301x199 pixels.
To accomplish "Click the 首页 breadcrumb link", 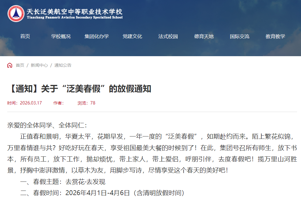I will click(x=20, y=65).
